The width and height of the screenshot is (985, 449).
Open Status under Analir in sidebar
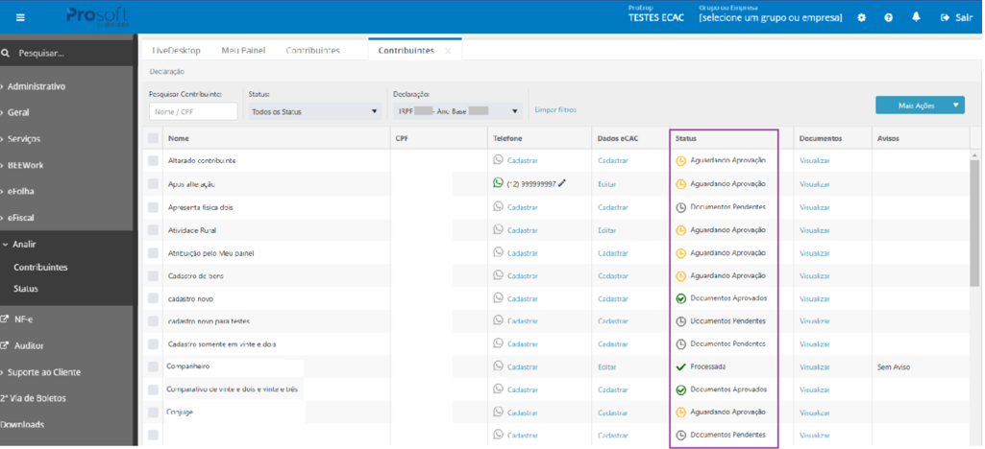tap(26, 289)
